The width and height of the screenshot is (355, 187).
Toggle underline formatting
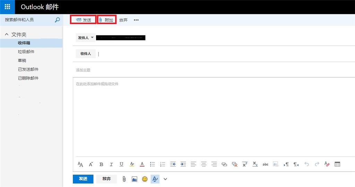(x=121, y=164)
